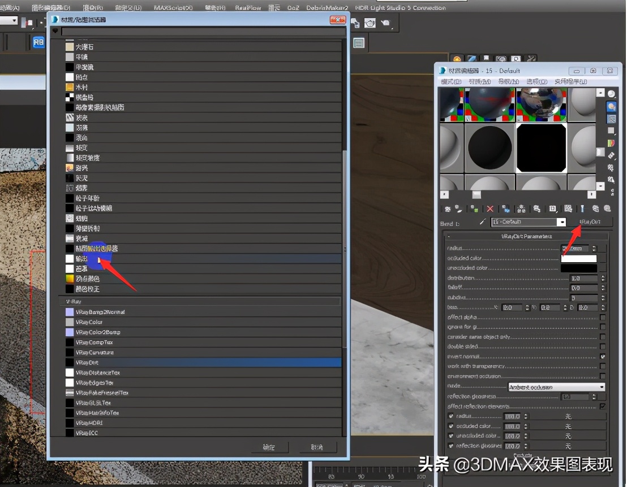Click the Get Material icon in the material editor
The height and width of the screenshot is (487, 627).
pyautogui.click(x=447, y=208)
